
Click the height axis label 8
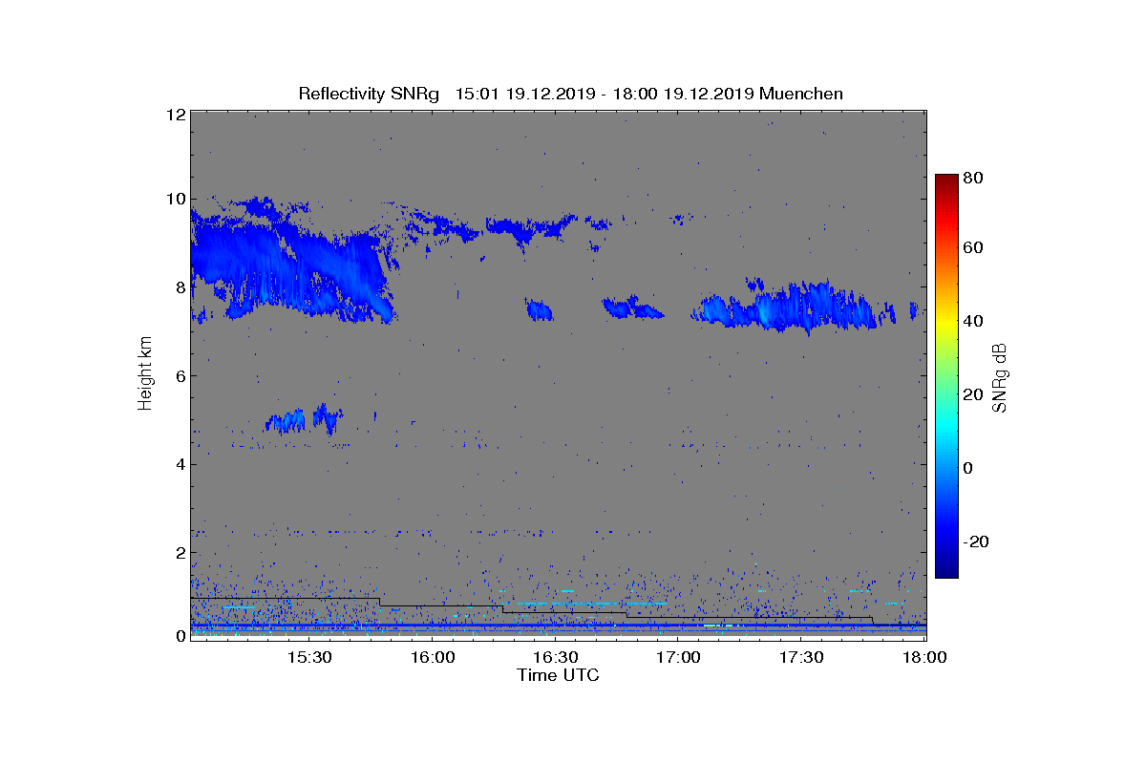point(179,286)
